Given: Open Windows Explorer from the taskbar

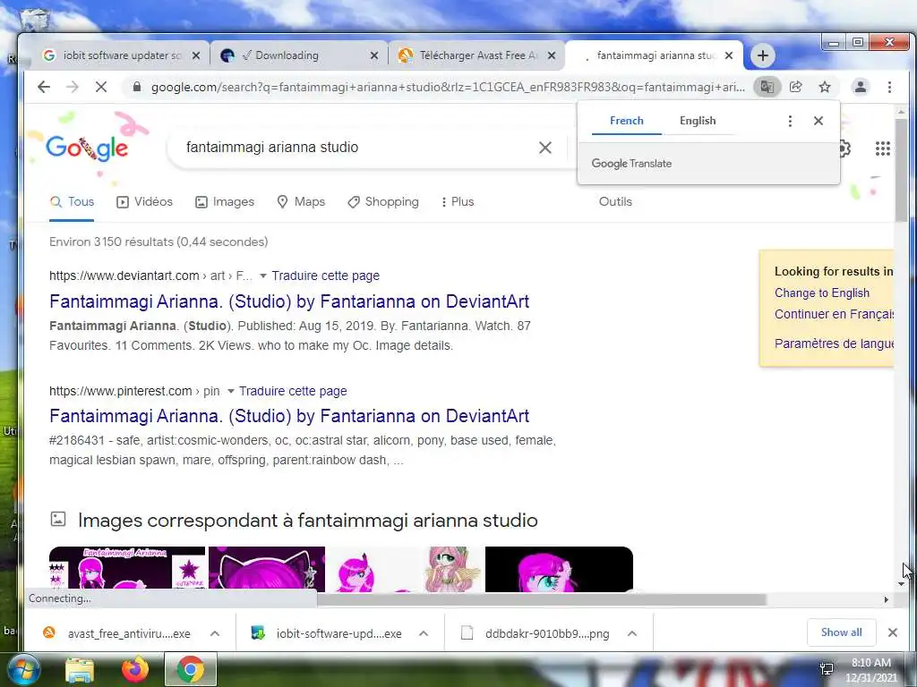Looking at the screenshot, I should (x=80, y=670).
